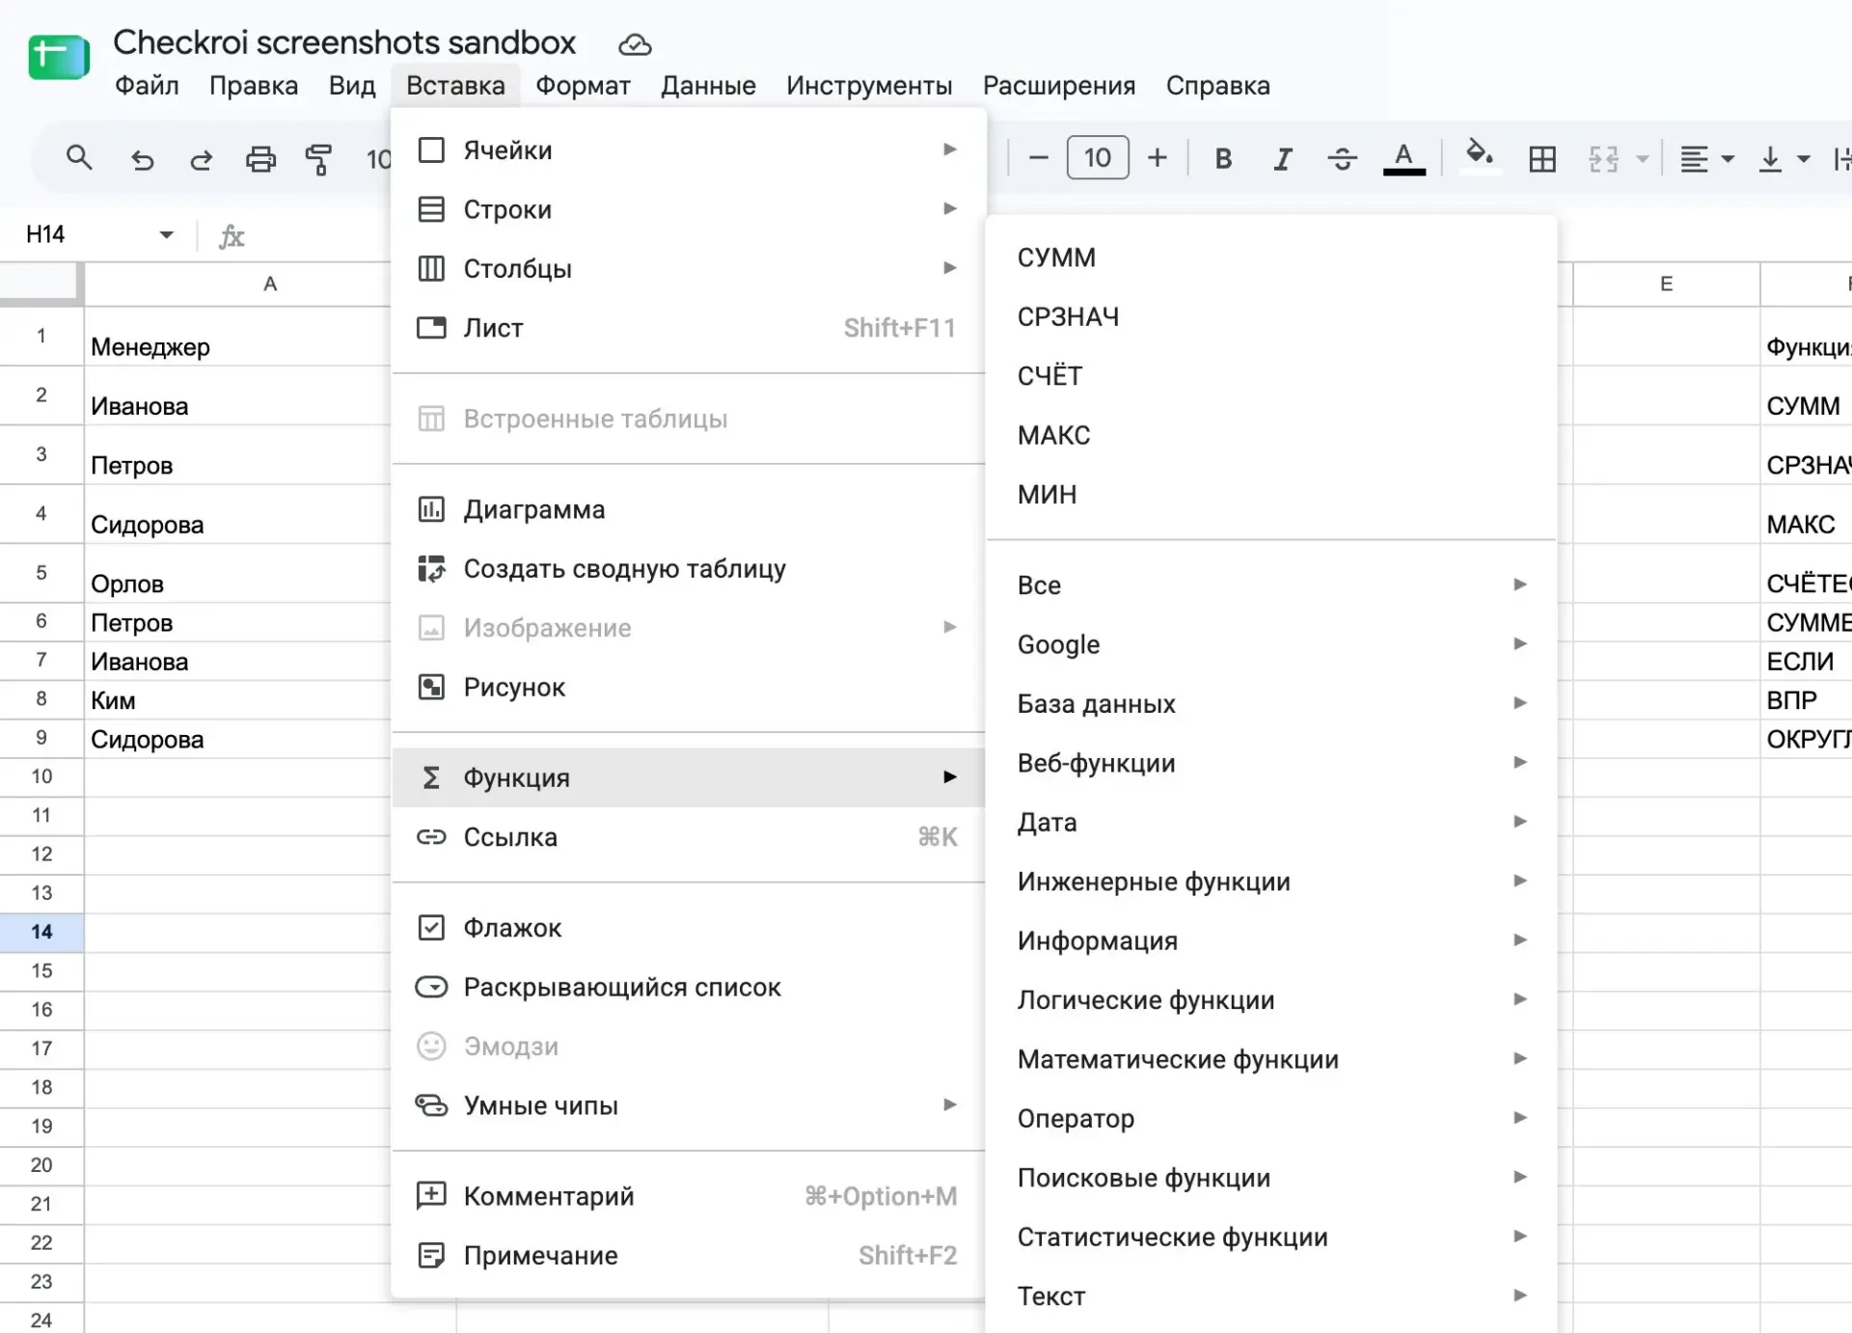1852x1333 pixels.
Task: Click Комментарий menu item
Action: pos(689,1196)
